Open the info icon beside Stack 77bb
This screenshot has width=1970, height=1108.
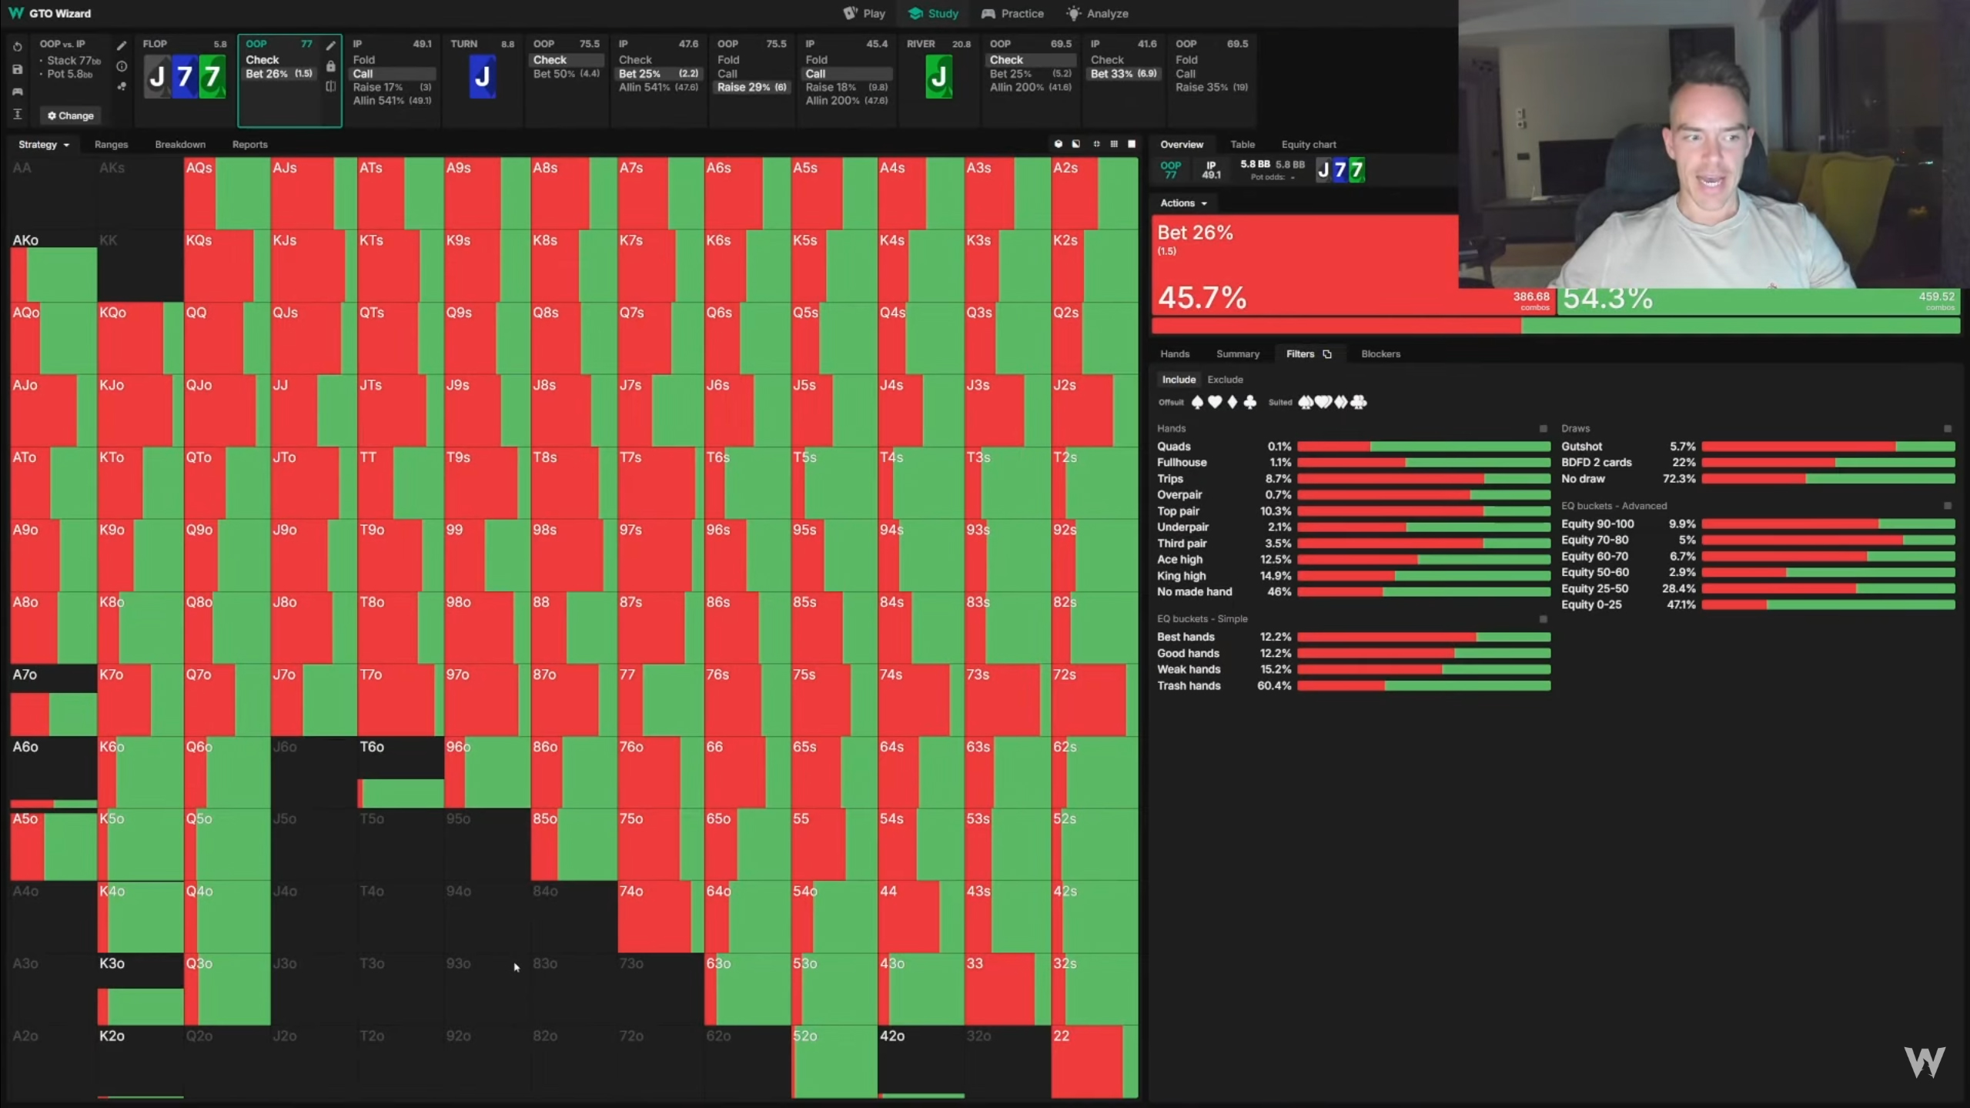122,66
